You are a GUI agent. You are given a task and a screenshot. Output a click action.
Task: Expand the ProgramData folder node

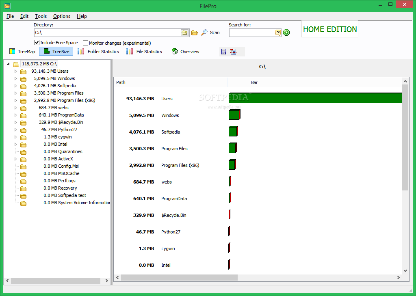pos(16,115)
